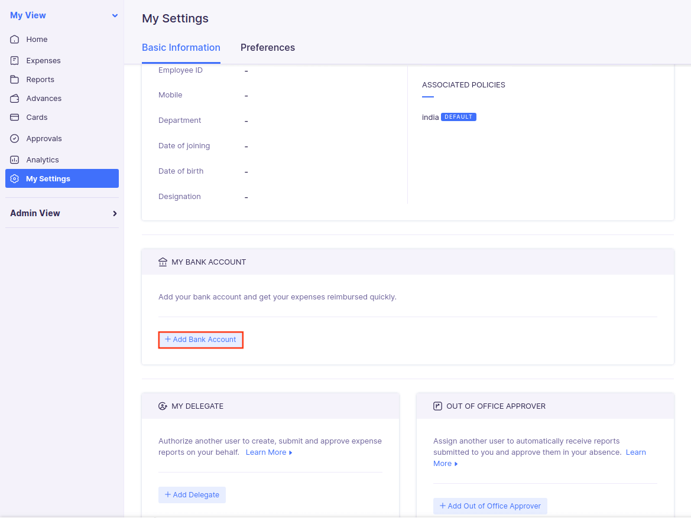This screenshot has height=518, width=691.
Task: Click the My Settings gear icon
Action: click(15, 179)
